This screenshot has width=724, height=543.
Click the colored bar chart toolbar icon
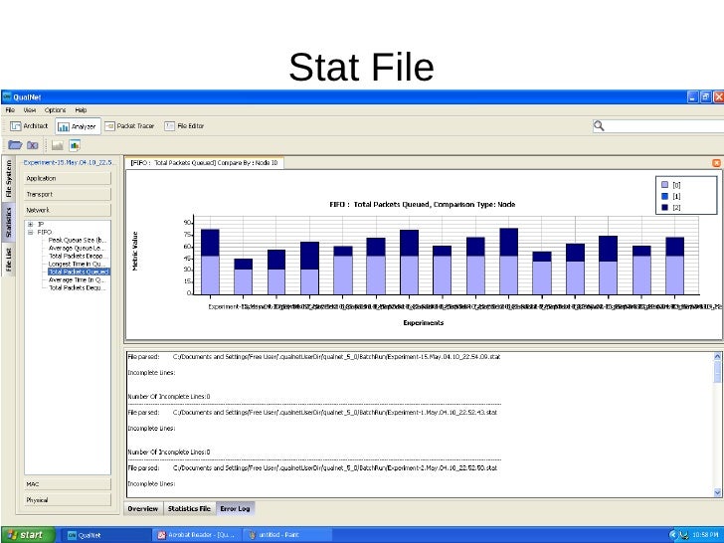tap(75, 145)
